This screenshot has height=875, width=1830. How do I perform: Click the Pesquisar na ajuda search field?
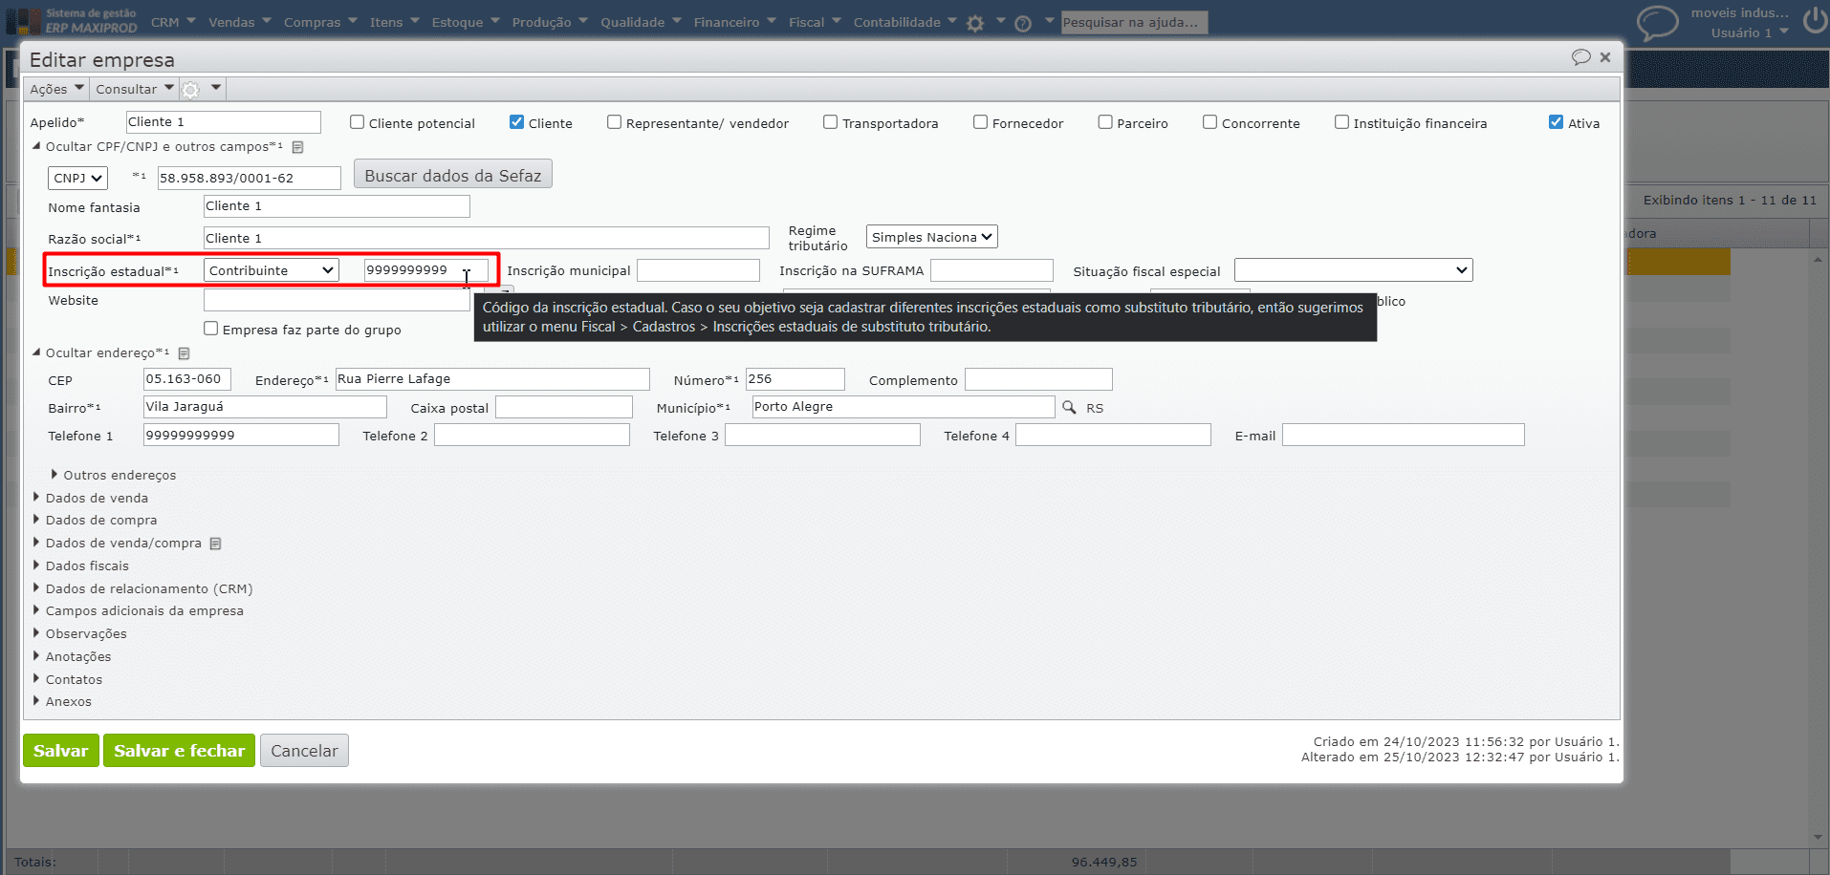tap(1134, 22)
